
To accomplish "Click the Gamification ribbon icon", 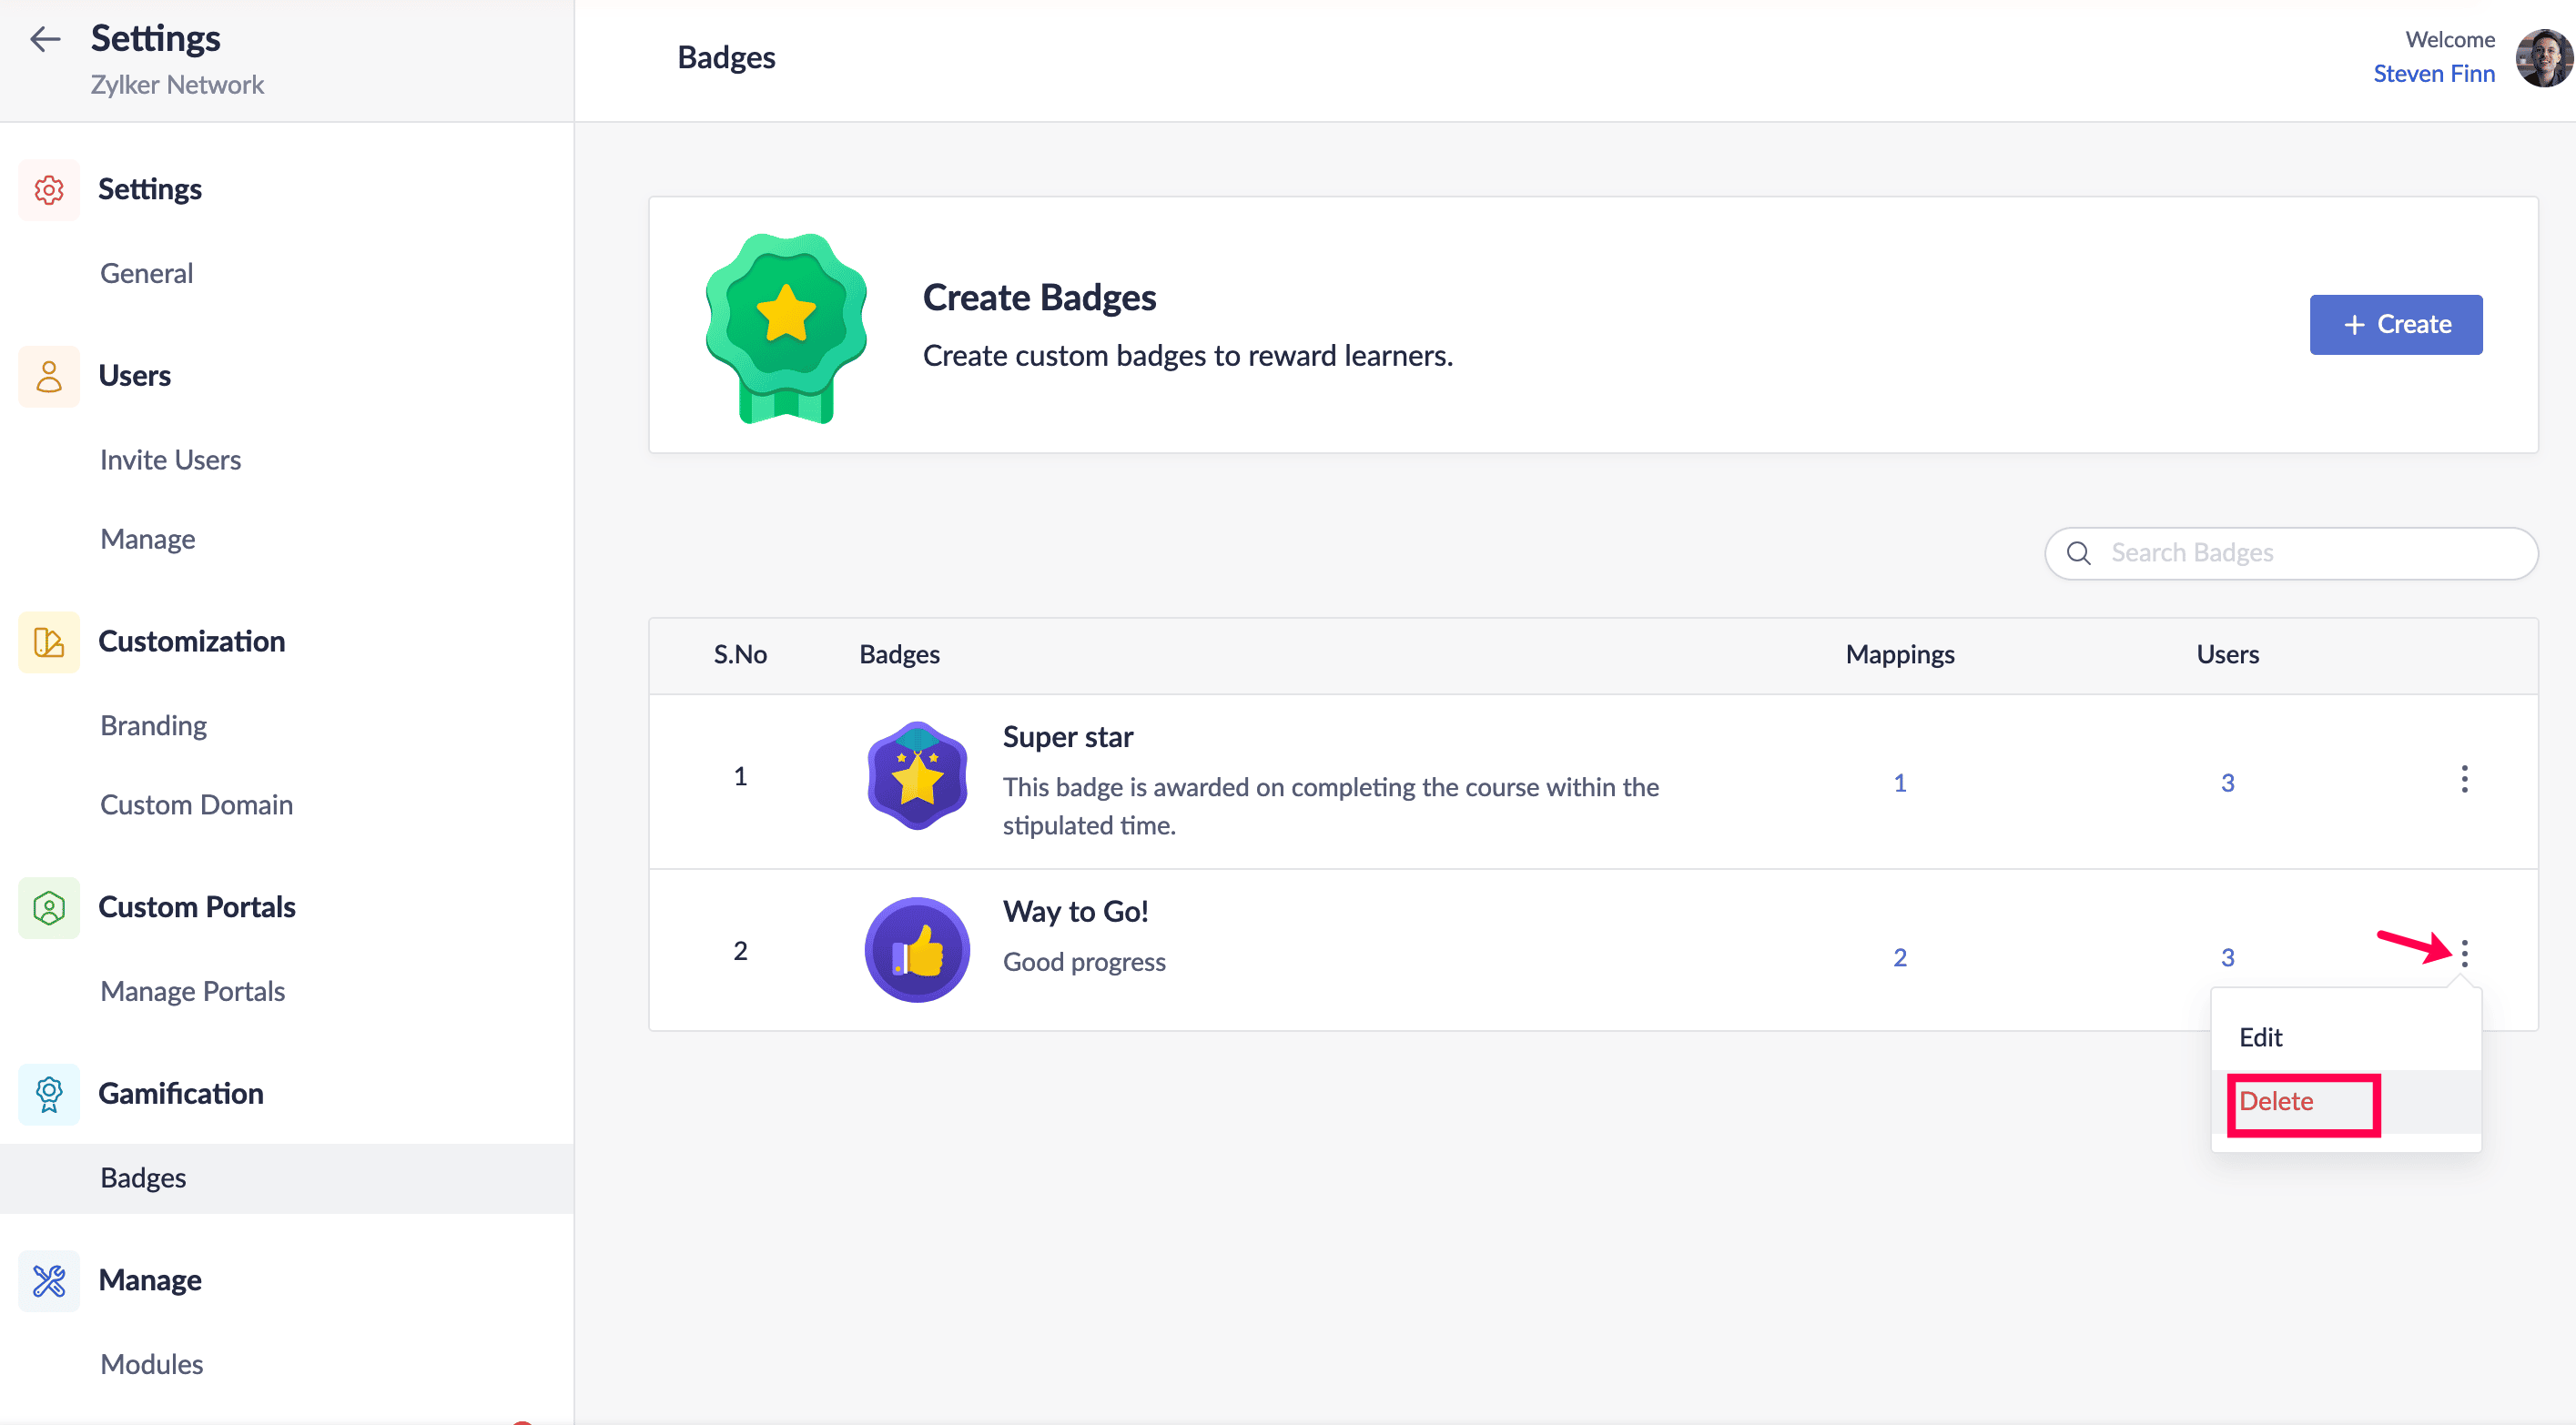I will coord(49,1093).
